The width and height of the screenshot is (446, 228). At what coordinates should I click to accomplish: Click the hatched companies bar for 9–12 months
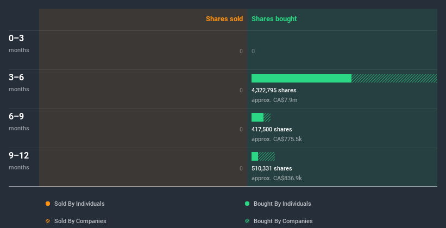267,156
